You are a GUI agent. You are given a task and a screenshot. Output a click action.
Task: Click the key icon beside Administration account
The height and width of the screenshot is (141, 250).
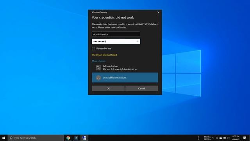98,68
